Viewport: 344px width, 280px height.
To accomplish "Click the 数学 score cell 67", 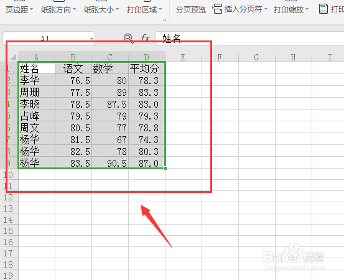I will click(x=110, y=139).
